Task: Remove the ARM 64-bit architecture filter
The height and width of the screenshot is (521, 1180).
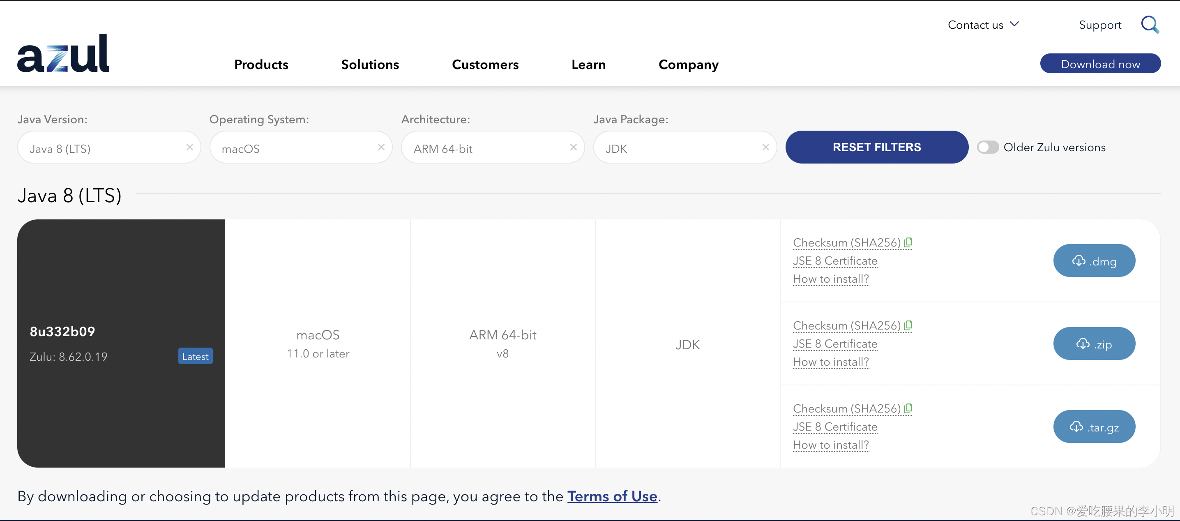Action: tap(573, 147)
